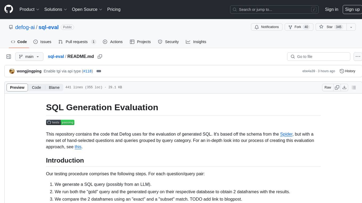Toggle the file tree side panel

pyautogui.click(x=9, y=57)
